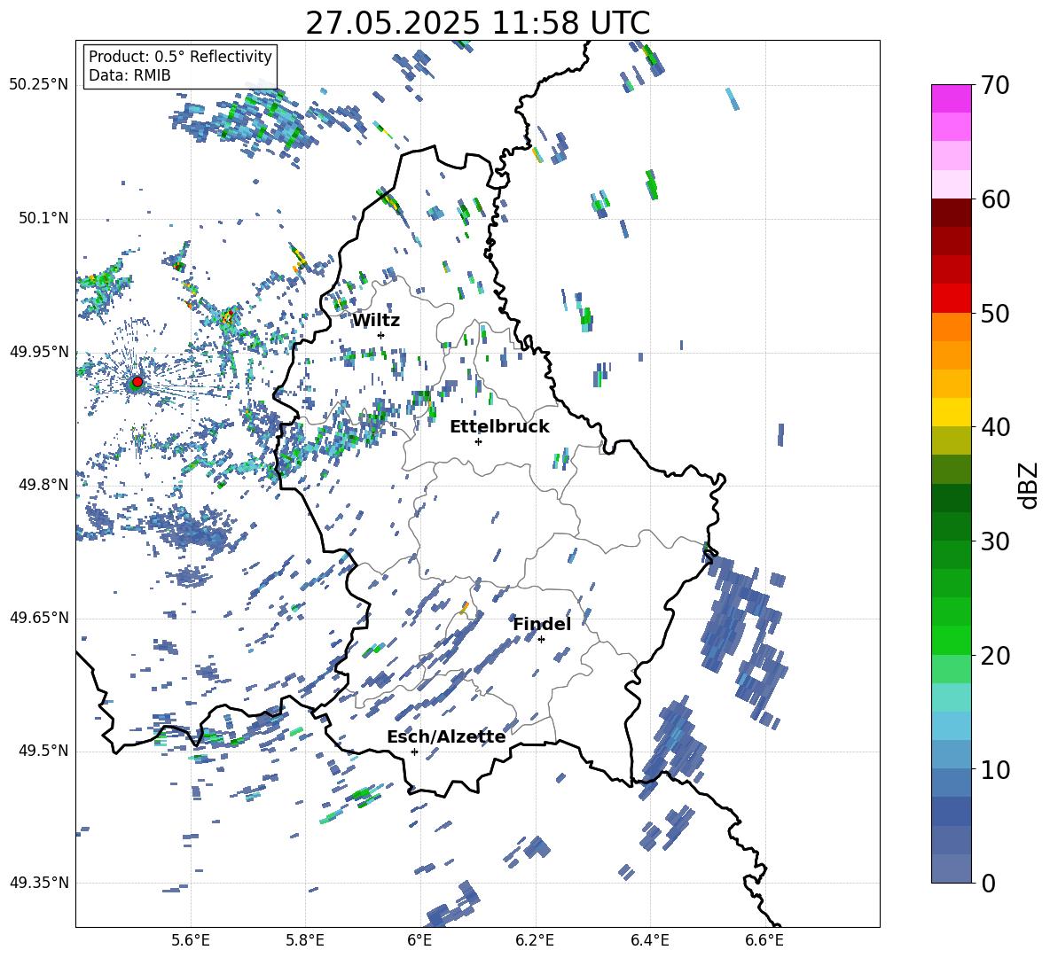Click the yellow colorbar segment at 40
The height and width of the screenshot is (958, 1050).
click(952, 412)
